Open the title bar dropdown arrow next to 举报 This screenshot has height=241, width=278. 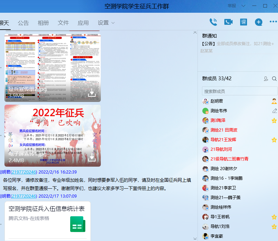[x=244, y=6]
